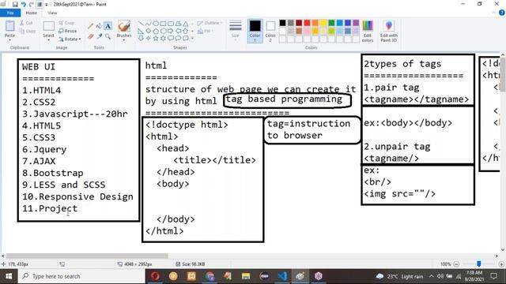506x284 pixels.
Task: Click the Undo arrow in title bar
Action: (23, 4)
